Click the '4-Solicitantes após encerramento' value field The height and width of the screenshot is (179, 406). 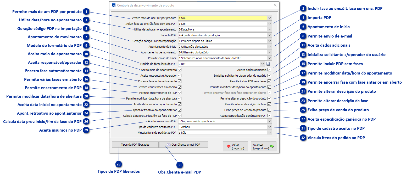coord(225,58)
